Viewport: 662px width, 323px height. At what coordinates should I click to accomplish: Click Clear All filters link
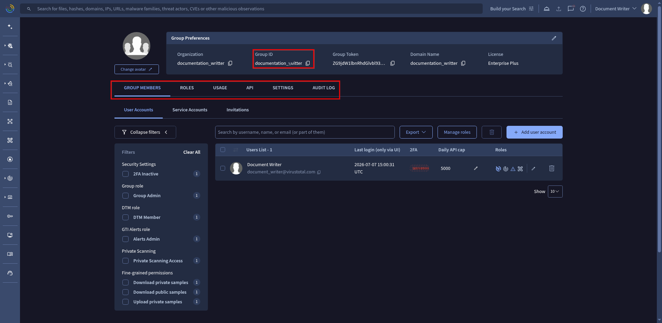click(192, 152)
